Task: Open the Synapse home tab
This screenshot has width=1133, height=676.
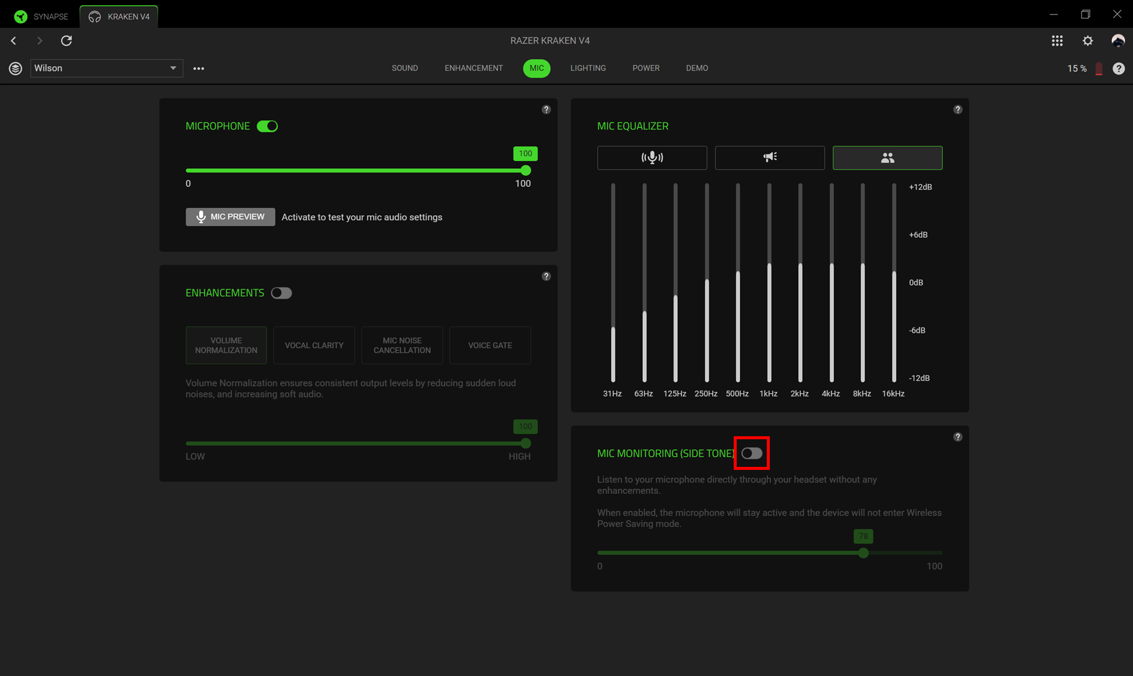Action: click(x=41, y=16)
